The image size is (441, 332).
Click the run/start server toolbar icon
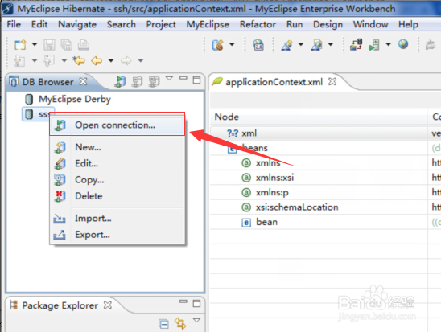point(374,45)
